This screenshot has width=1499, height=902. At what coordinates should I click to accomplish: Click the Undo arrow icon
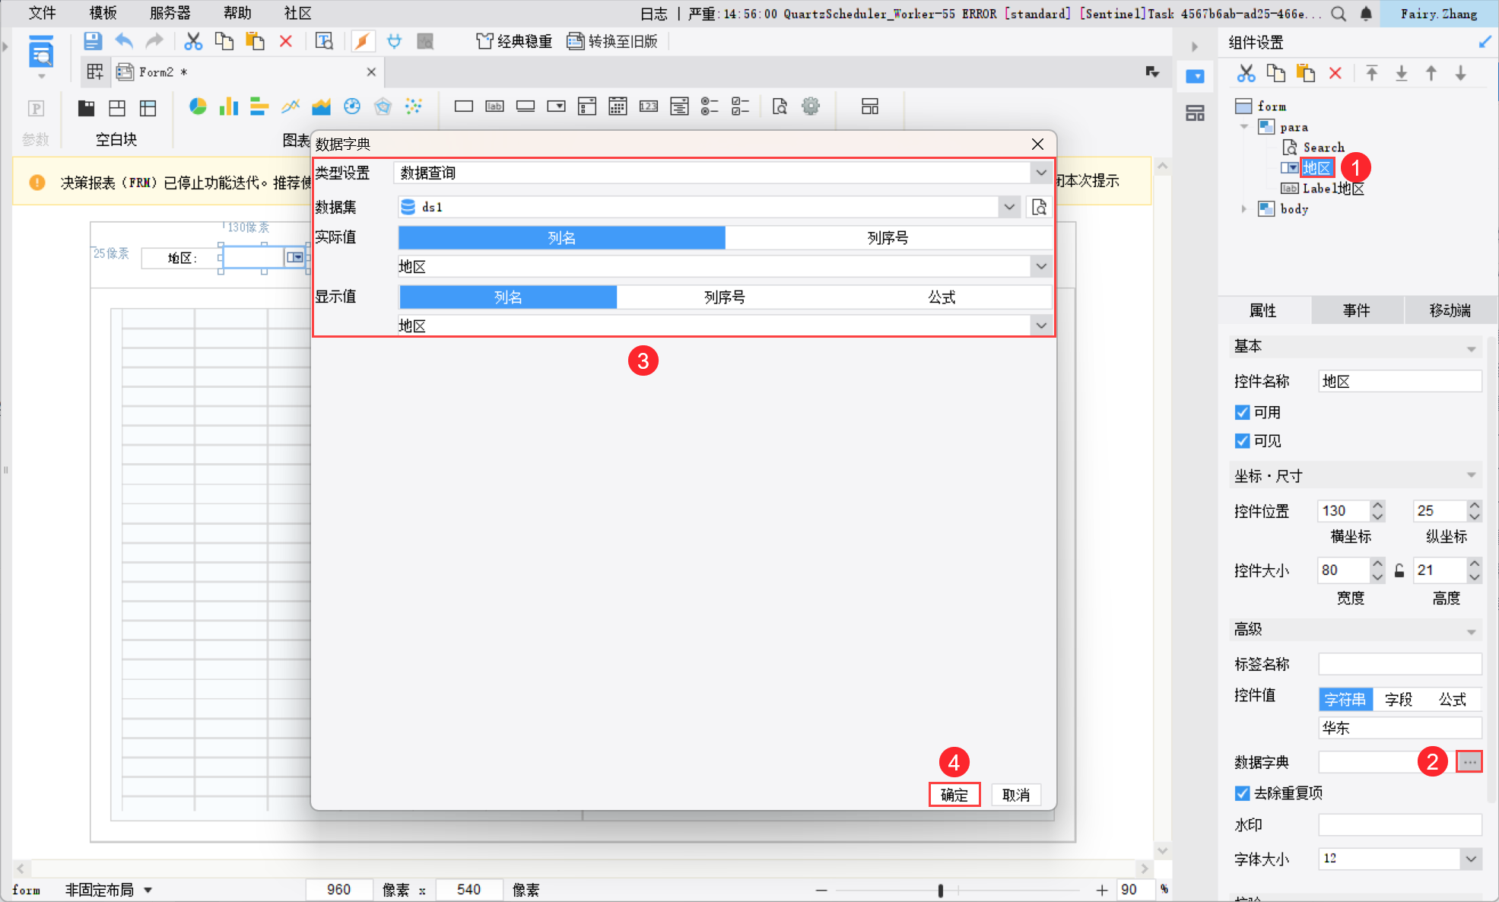coord(124,41)
